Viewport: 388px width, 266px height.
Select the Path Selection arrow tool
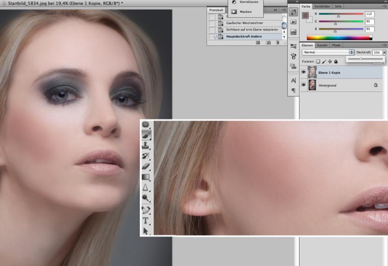(146, 231)
